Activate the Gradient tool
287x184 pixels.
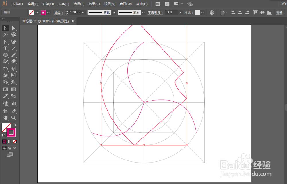click(x=14, y=89)
